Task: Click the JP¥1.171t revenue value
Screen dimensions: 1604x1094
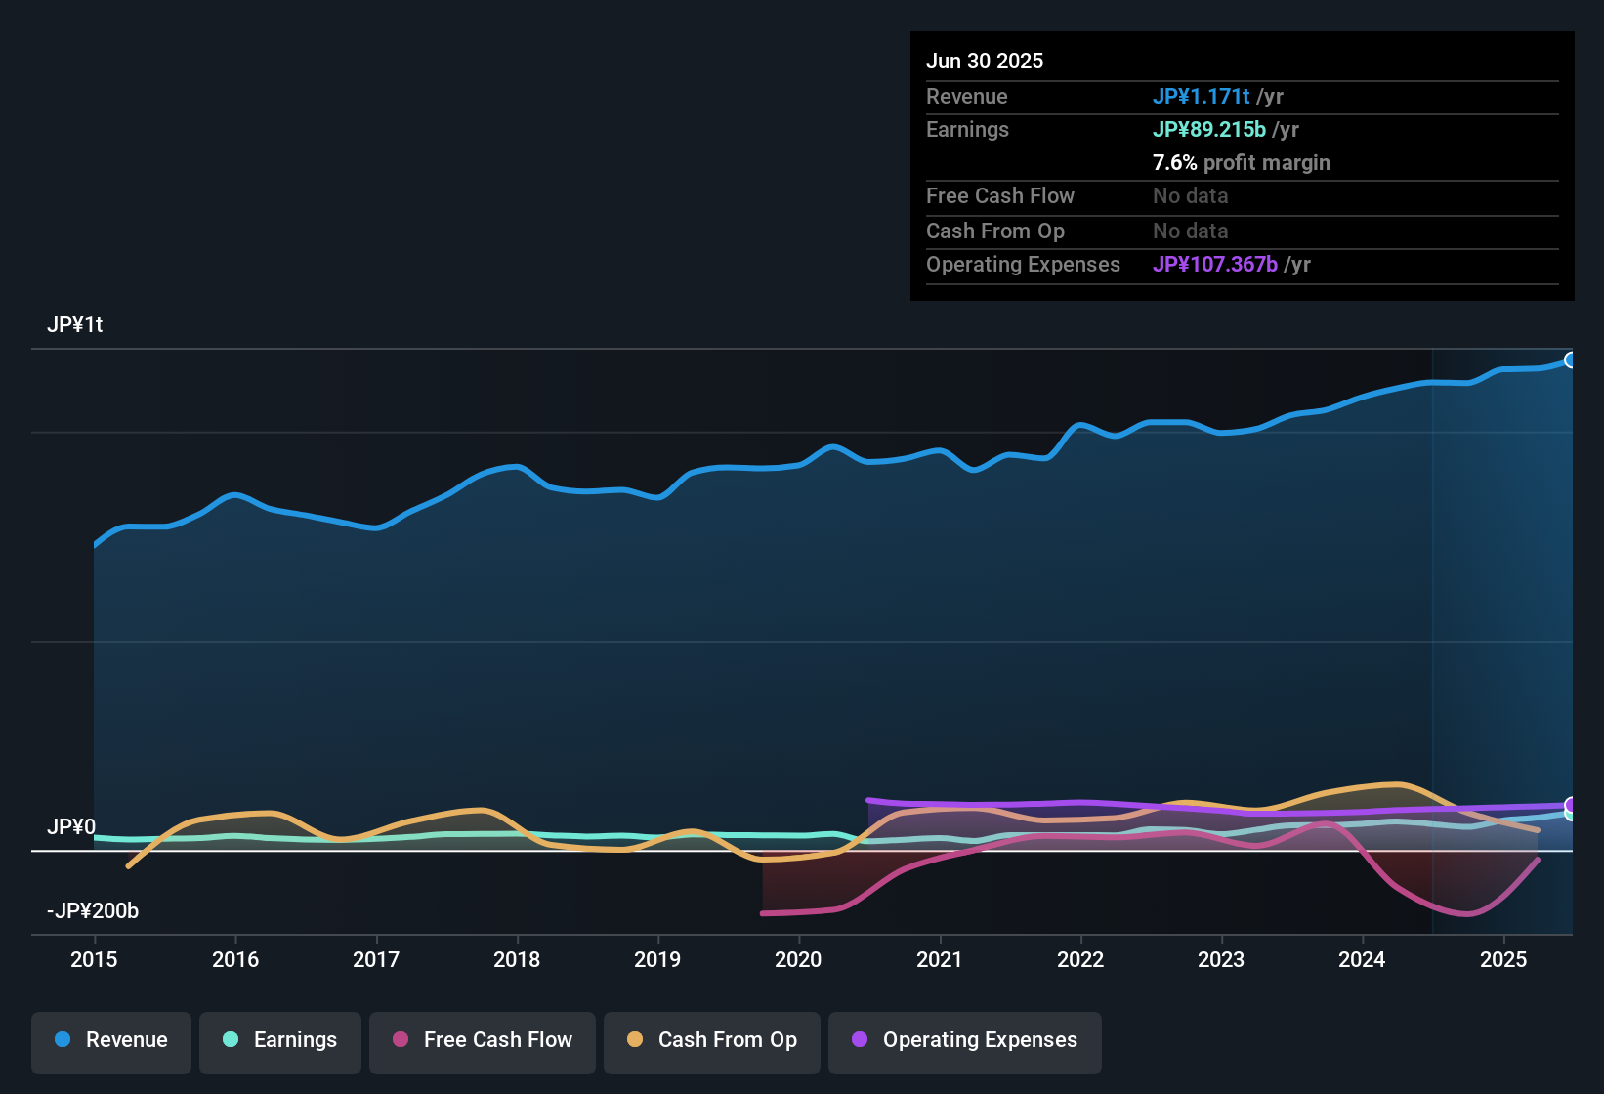Action: [1202, 97]
